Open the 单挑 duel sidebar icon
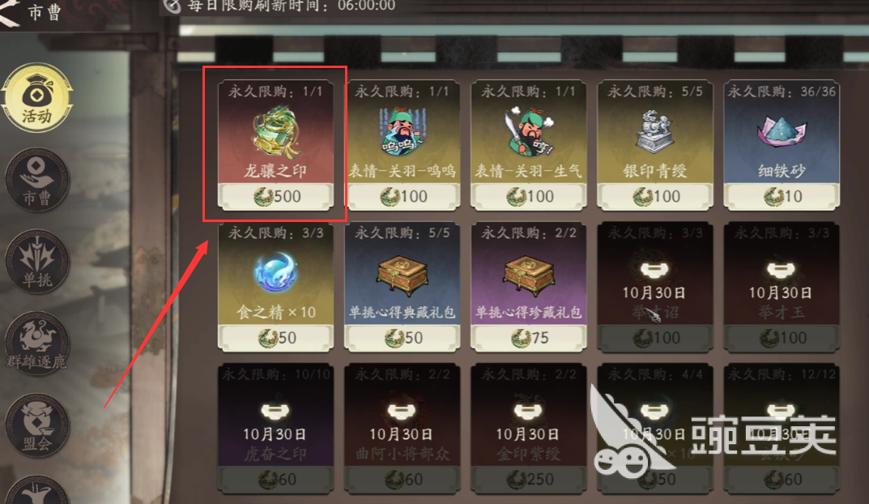Screen dimensions: 869x504 37,262
